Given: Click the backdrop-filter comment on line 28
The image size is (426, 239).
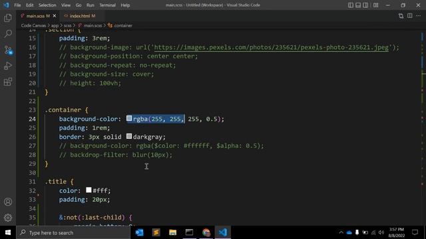Looking at the screenshot, I should click(x=116, y=155).
